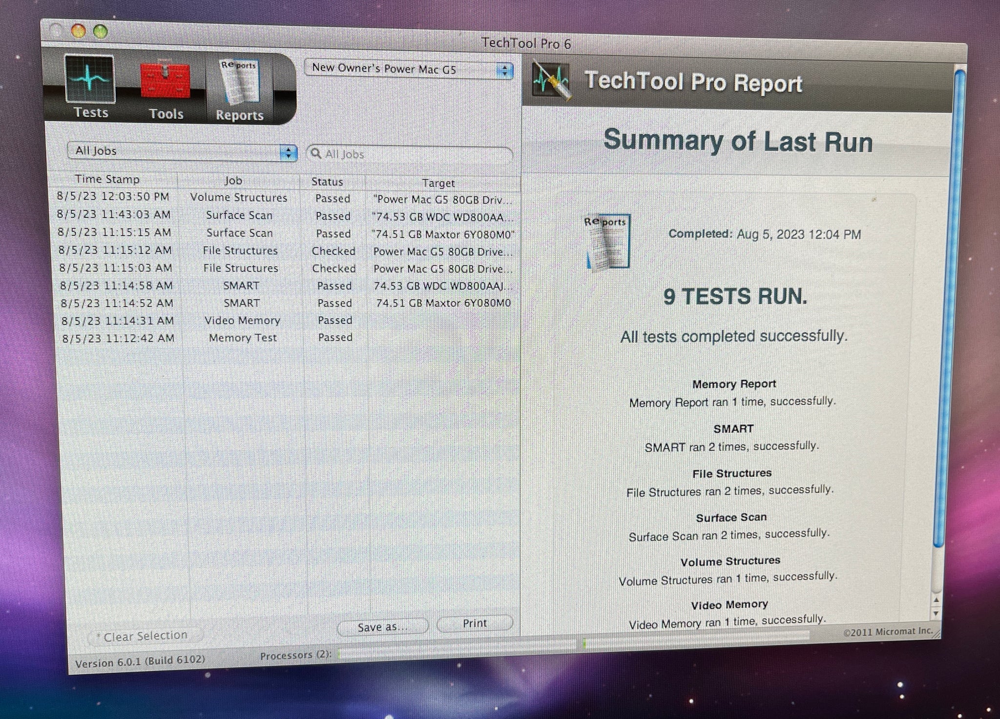The width and height of the screenshot is (1000, 719).
Task: Click Version 6.0.1 (Build 6102) text
Action: tap(140, 661)
